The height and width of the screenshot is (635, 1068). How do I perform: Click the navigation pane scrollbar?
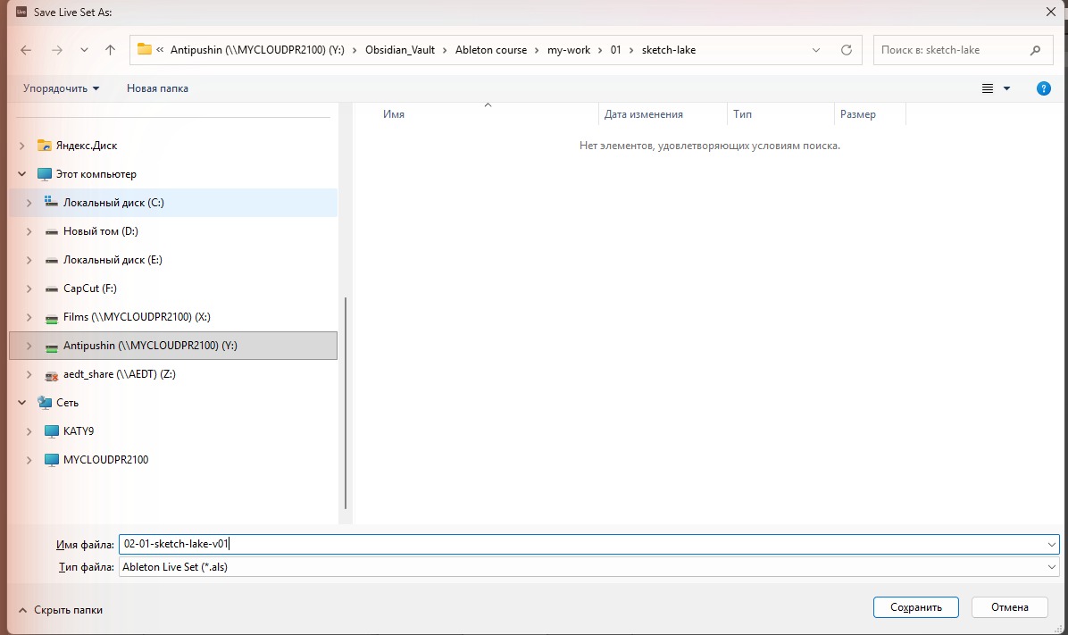point(346,404)
